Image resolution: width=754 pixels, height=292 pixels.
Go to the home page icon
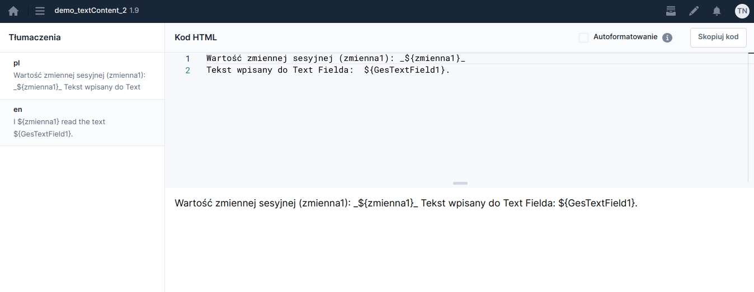13,11
